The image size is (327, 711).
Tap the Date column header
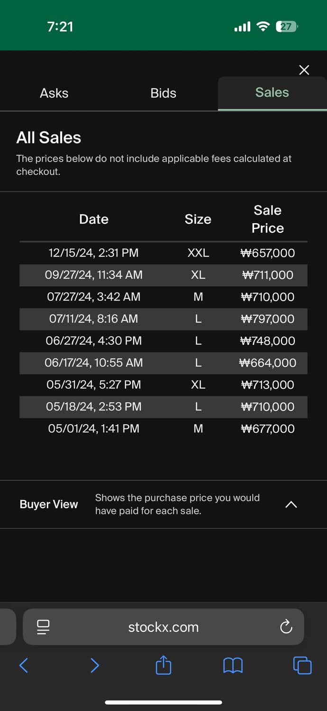[x=94, y=219]
